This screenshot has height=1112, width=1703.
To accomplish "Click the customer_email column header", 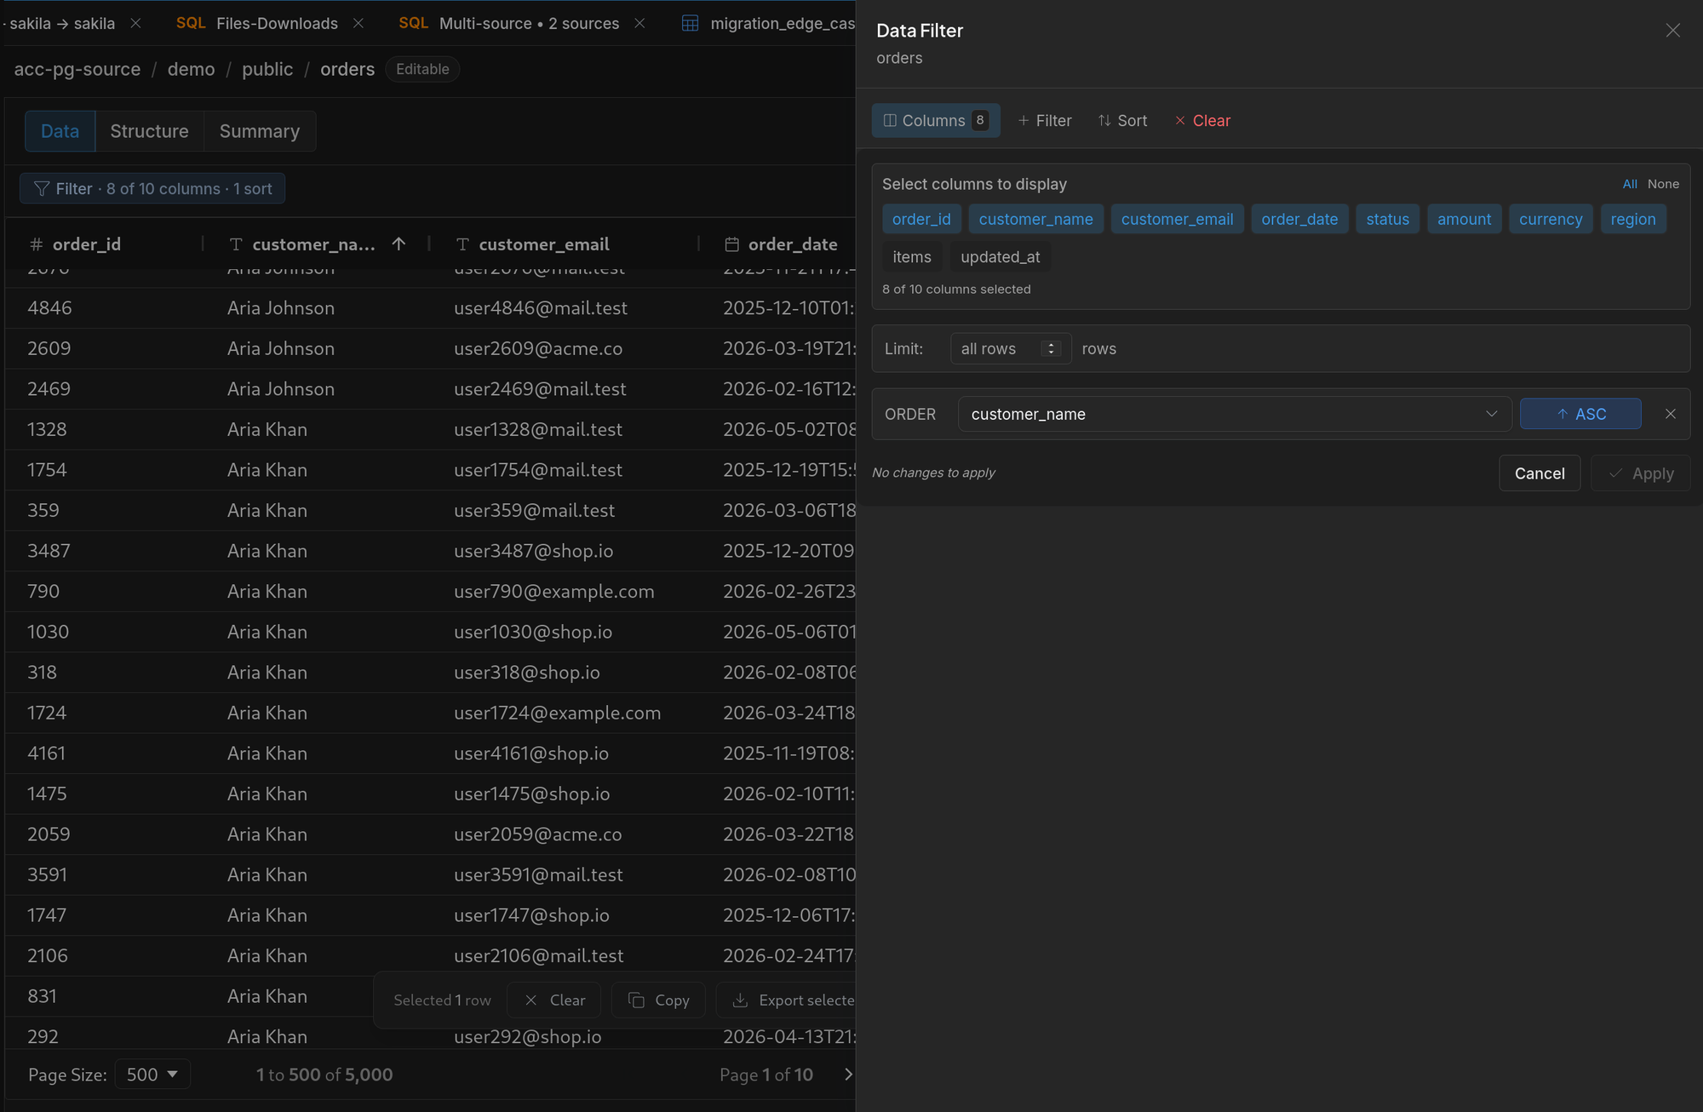I will click(544, 244).
